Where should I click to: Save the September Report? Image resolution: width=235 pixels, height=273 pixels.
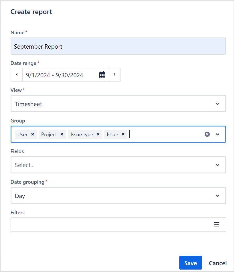tap(190, 262)
